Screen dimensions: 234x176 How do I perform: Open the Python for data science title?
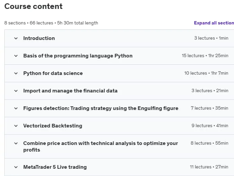tap(53, 73)
